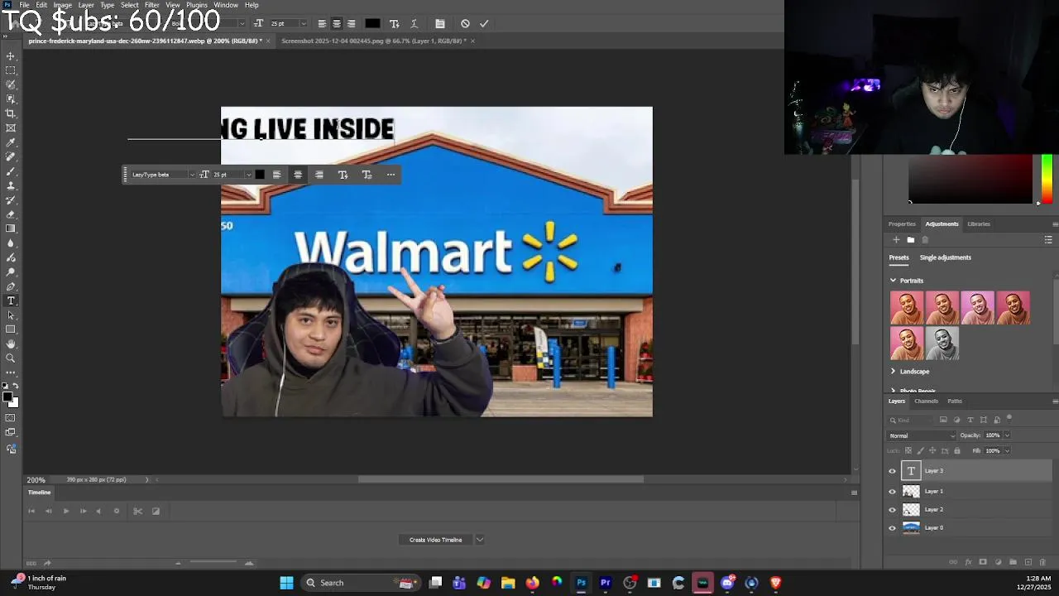Image resolution: width=1059 pixels, height=596 pixels.
Task: Open more options in floating text bar
Action: pos(391,175)
